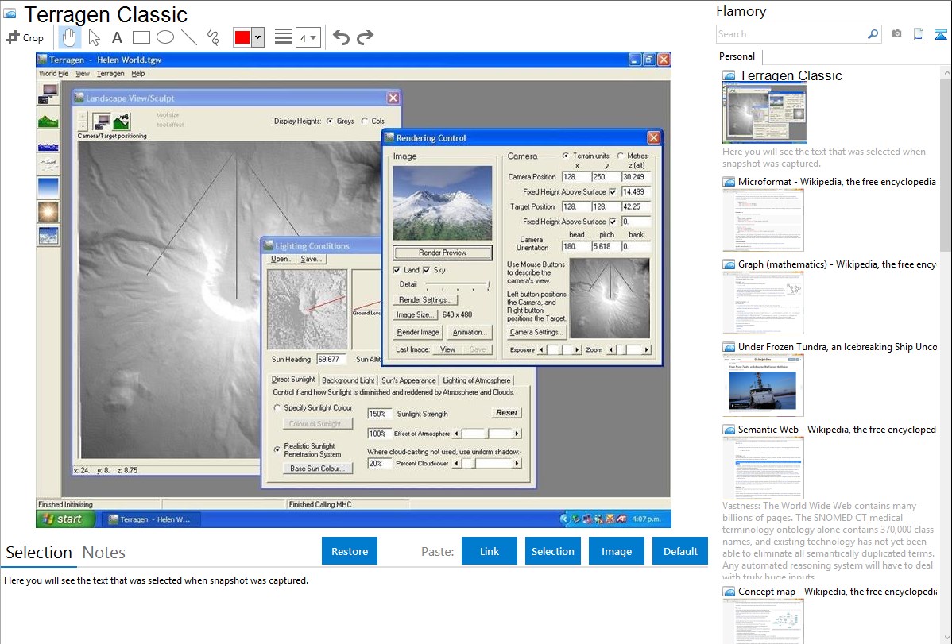The height and width of the screenshot is (644, 952).
Task: Select the text annotation tool
Action: coord(117,37)
